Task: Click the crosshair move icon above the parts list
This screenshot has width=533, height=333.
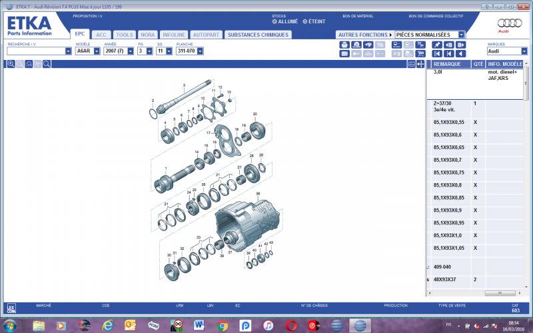Action: coord(421,64)
